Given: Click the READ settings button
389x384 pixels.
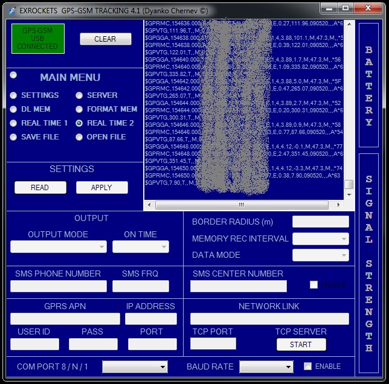Looking at the screenshot, I should 40,187.
